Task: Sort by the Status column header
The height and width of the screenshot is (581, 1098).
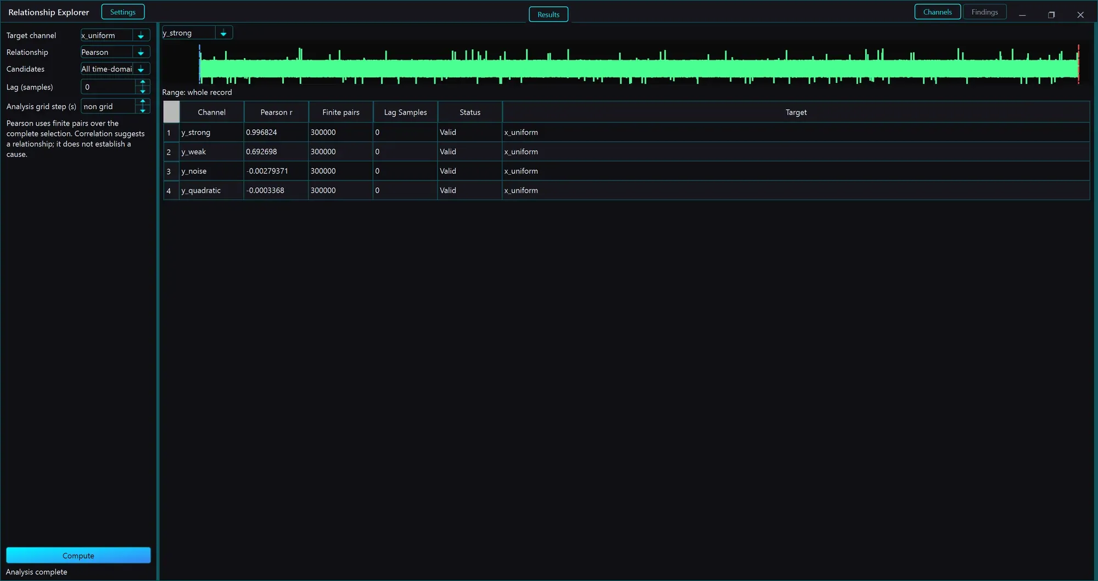Action: click(470, 112)
